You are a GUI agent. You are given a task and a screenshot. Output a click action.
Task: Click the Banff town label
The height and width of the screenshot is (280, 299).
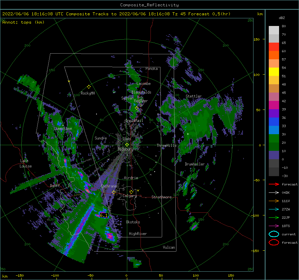pos(55,185)
